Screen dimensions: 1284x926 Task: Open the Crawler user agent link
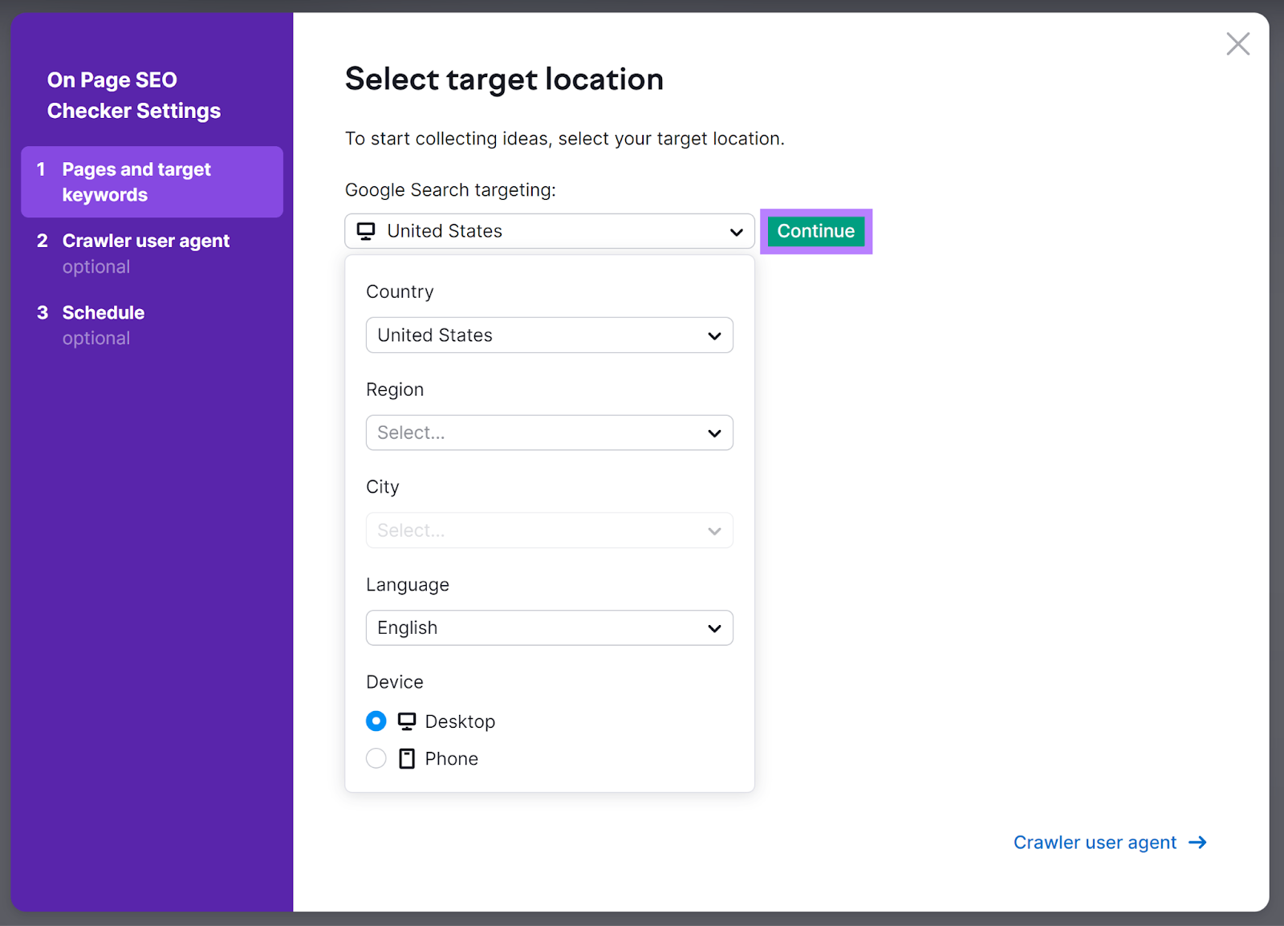click(1095, 842)
